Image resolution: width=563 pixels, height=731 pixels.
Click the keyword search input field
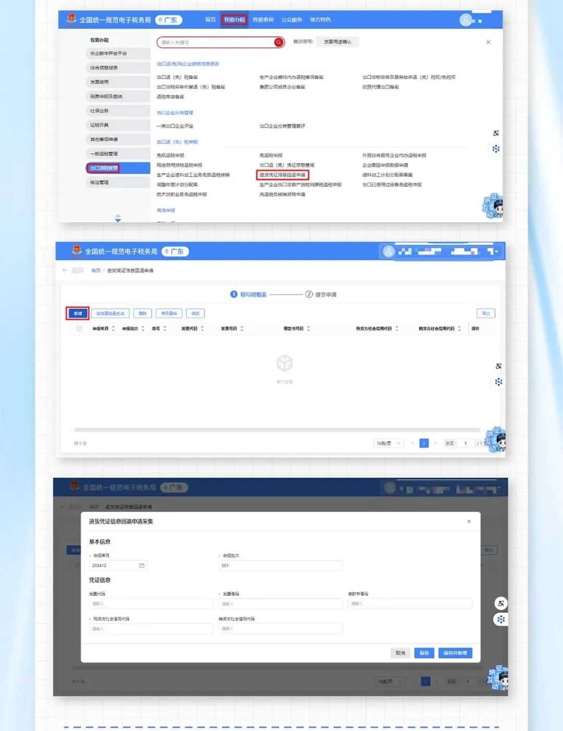216,42
